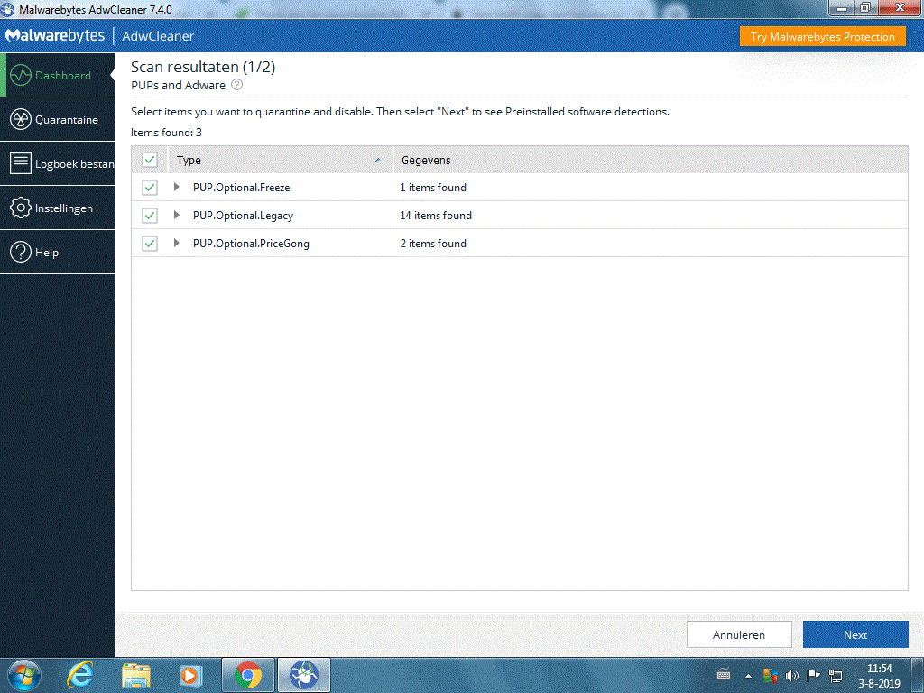Viewport: 924px width, 693px height.
Task: Uncheck the PUP.Optional.Freeze checkbox
Action: pos(150,188)
